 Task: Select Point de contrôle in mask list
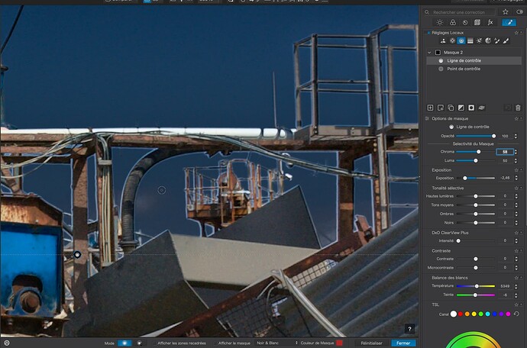(474, 69)
